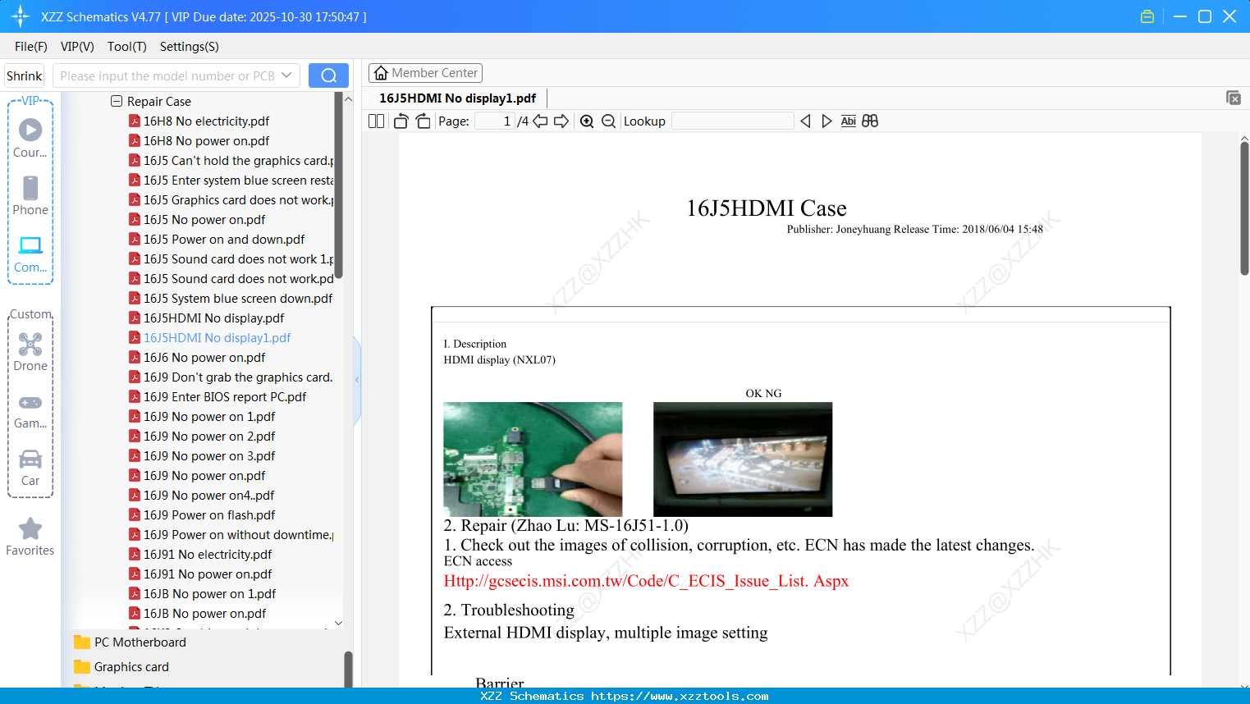Open the VIP(V) menu
This screenshot has height=704, width=1250.
(x=77, y=47)
